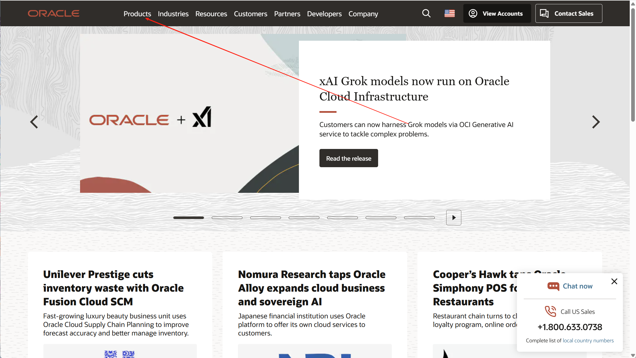Open the Nomura Research story headline
This screenshot has width=636, height=358.
click(x=312, y=288)
